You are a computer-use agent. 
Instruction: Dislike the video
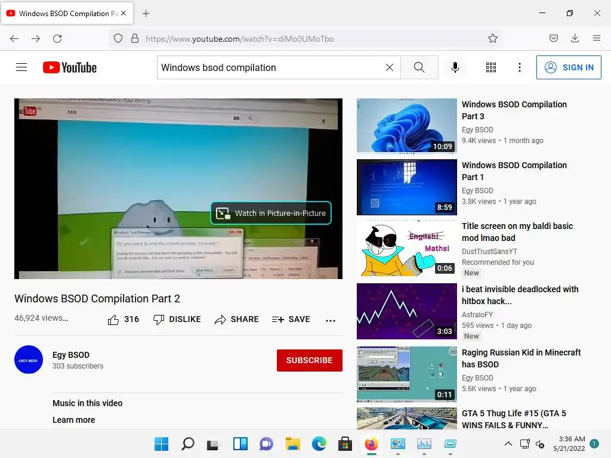177,320
